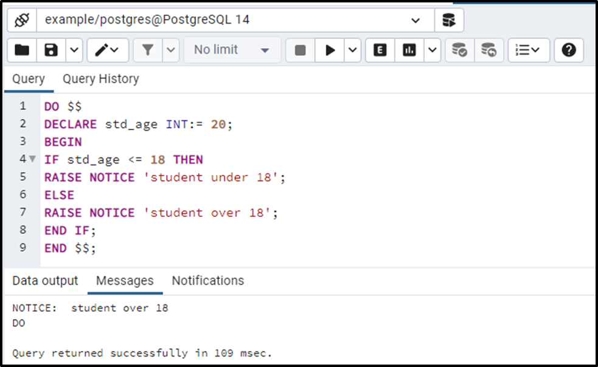Stop the running query

299,50
